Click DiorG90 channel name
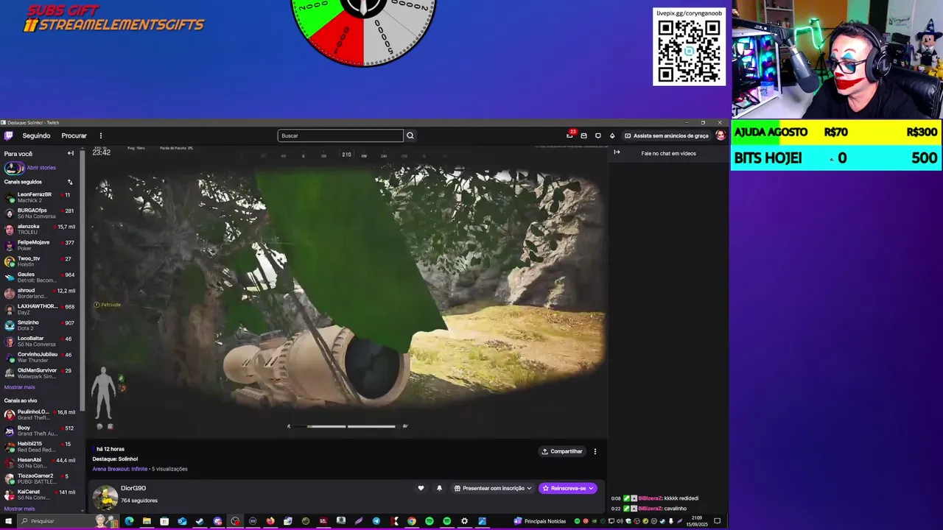Screen dimensions: 943x530 tap(133, 488)
